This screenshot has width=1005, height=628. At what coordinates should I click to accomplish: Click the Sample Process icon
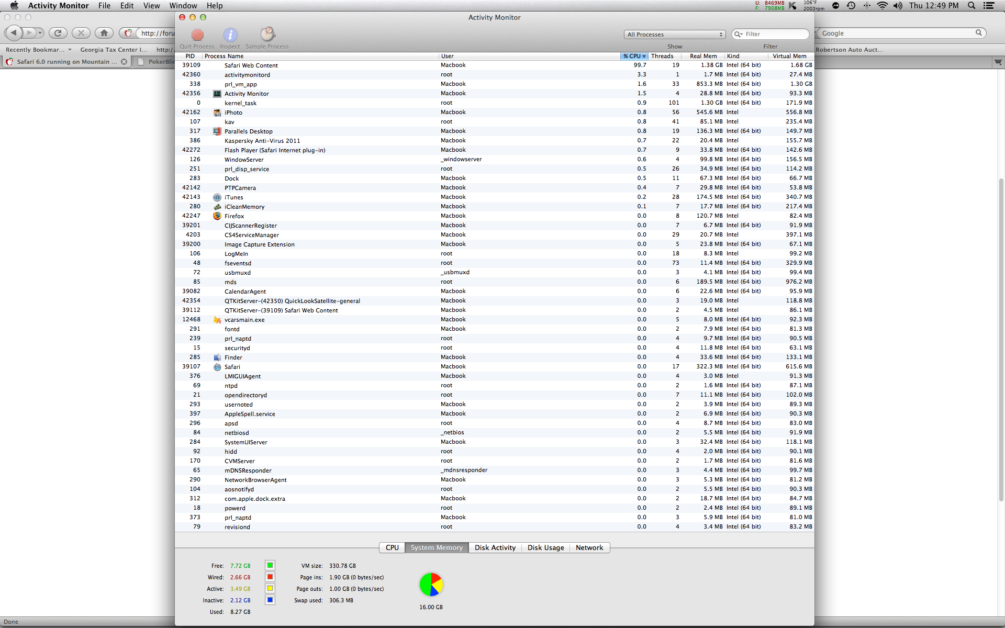point(267,35)
